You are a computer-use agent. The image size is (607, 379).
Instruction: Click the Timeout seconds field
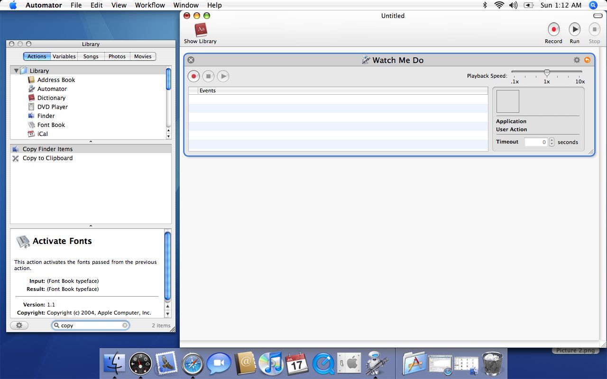536,142
